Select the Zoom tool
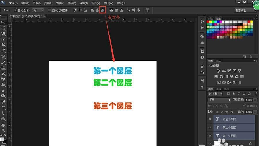Screen dimensions: 259x146 click(3, 130)
